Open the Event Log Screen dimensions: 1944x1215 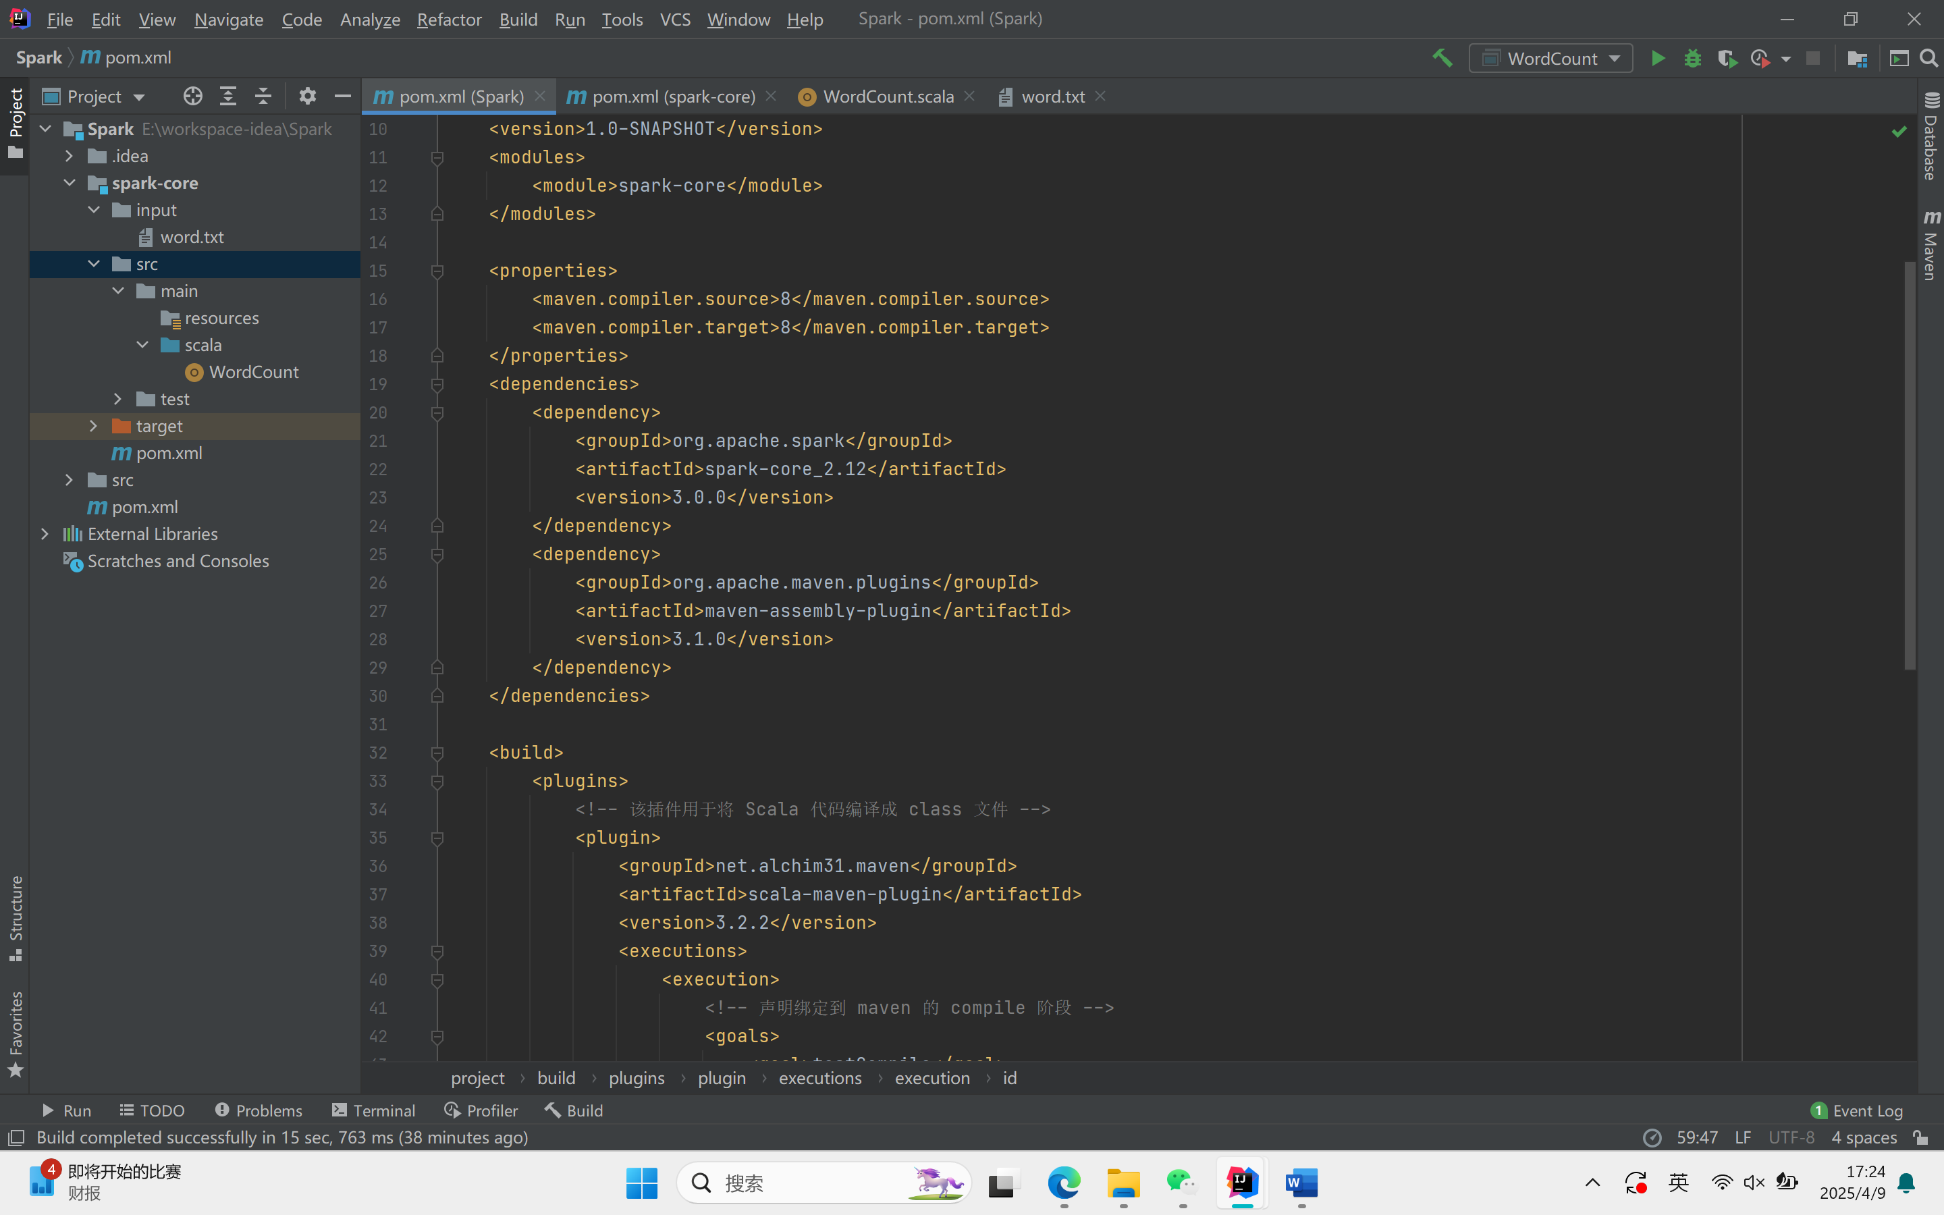click(1856, 1110)
